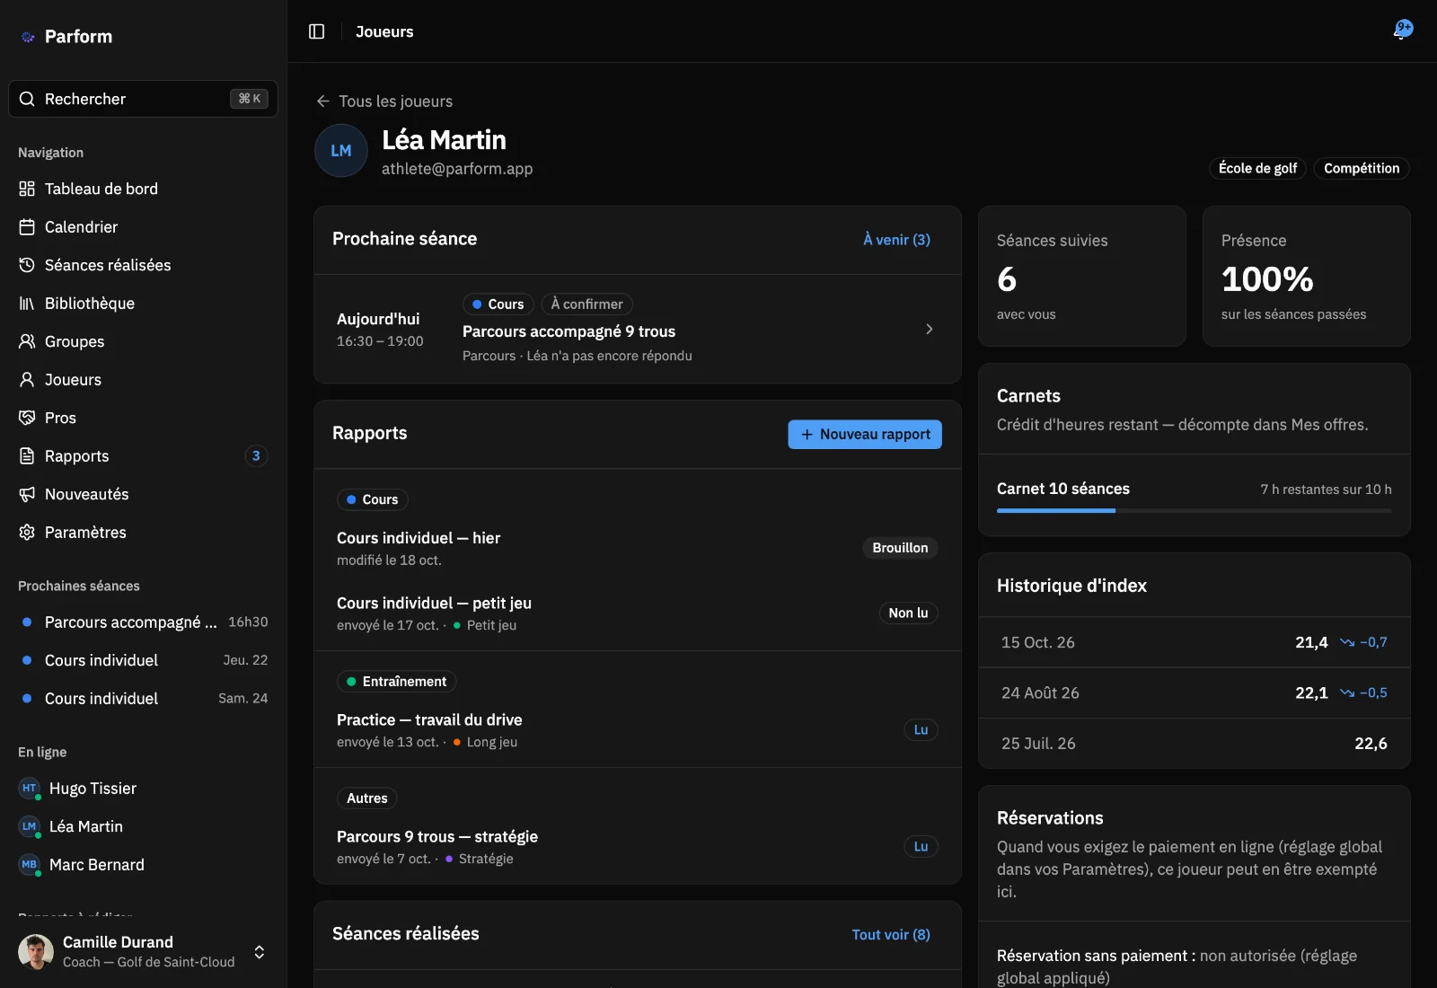Click the Groupes people icon
The width and height of the screenshot is (1437, 988).
(27, 341)
